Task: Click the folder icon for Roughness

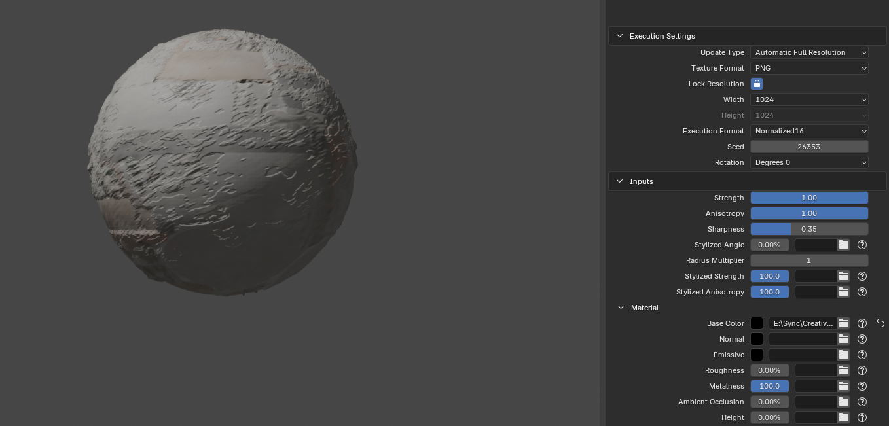Action: [x=844, y=370]
